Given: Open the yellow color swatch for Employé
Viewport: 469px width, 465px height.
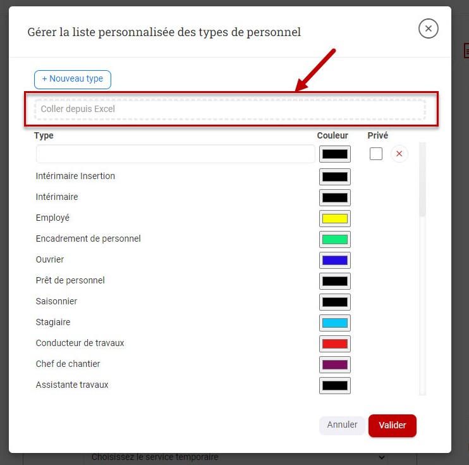Looking at the screenshot, I should pos(335,218).
